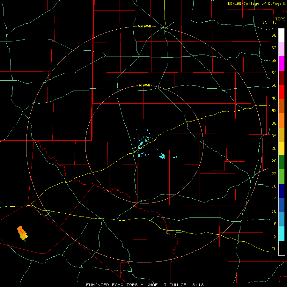Click the "62" legend value
Screen dimensions: 287x287
274,48
